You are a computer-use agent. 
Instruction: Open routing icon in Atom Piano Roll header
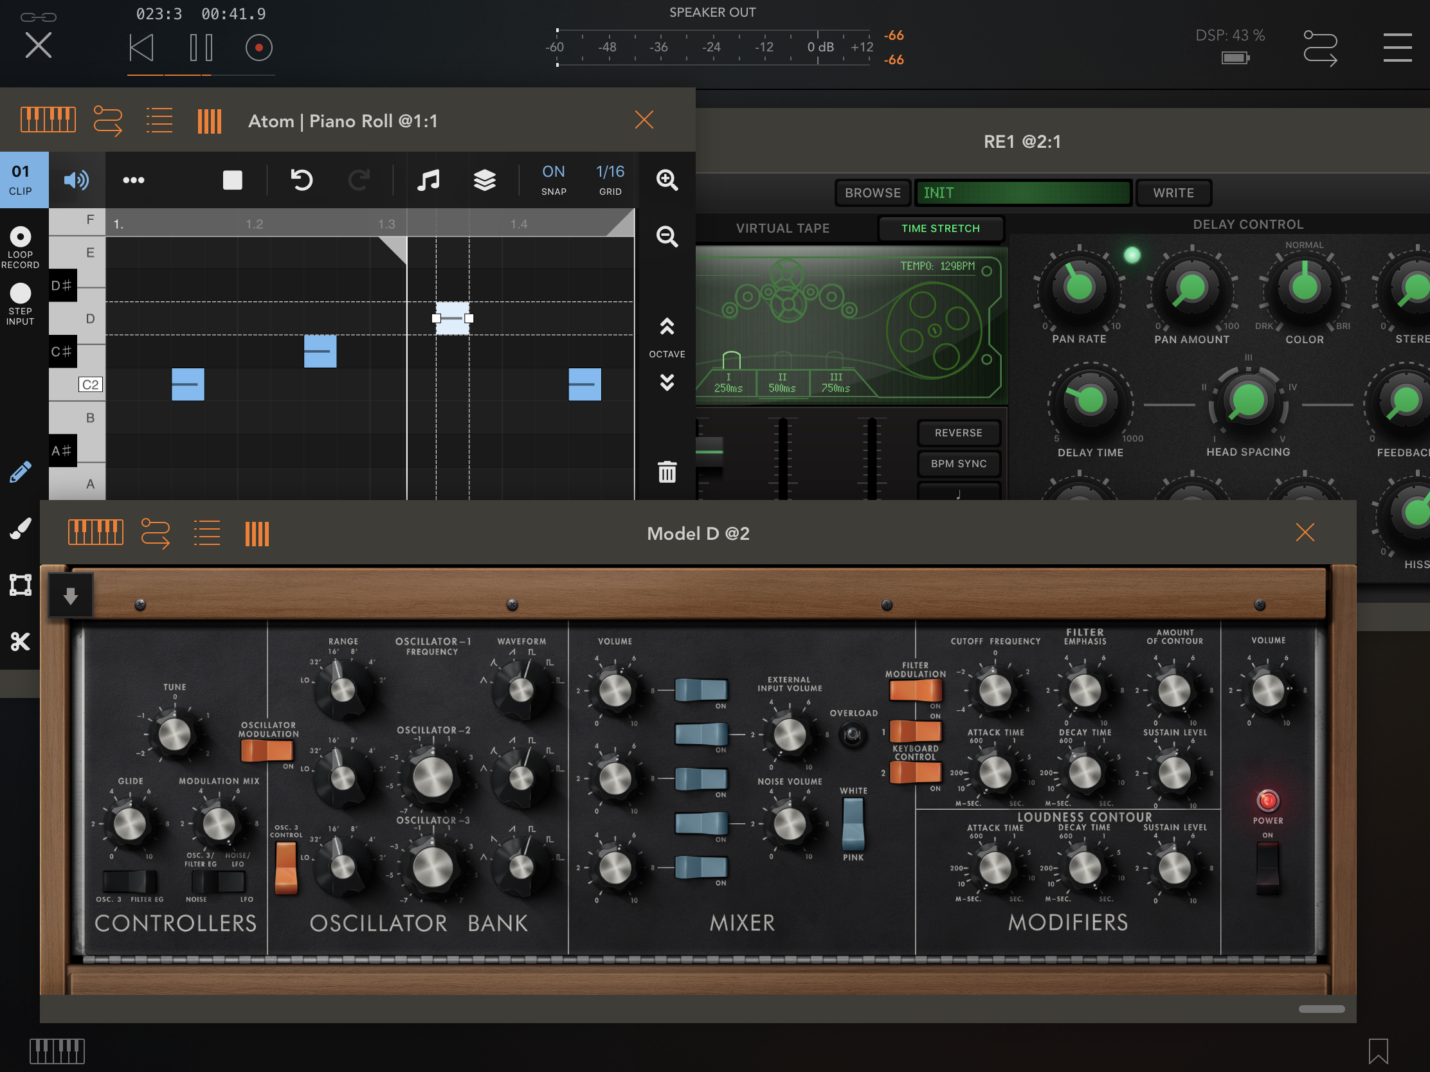point(108,120)
